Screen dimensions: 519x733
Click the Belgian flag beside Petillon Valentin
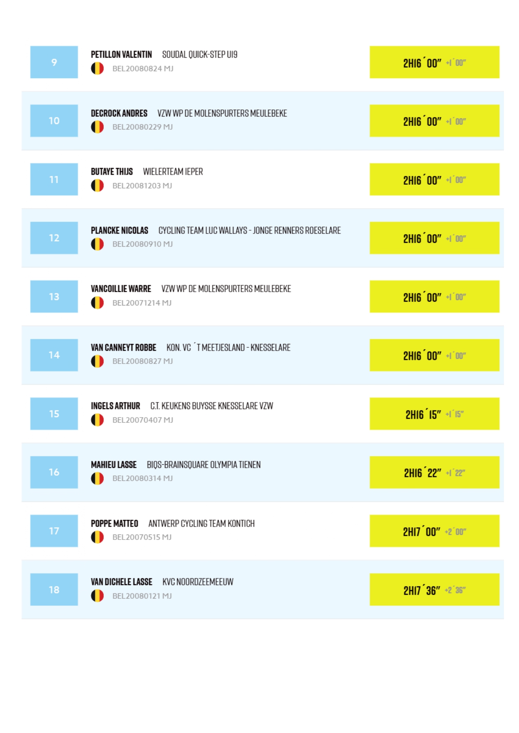click(97, 69)
